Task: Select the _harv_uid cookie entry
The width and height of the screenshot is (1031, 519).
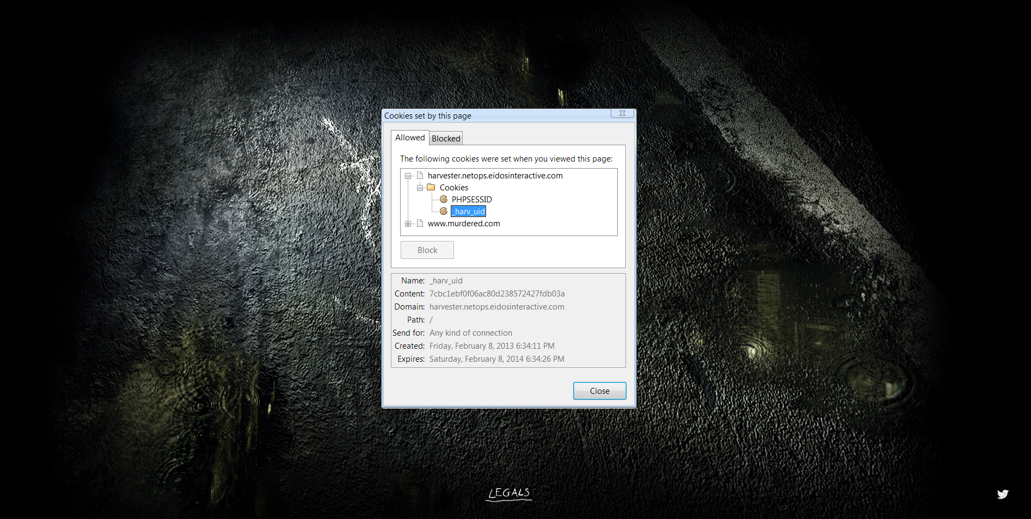Action: pos(469,212)
